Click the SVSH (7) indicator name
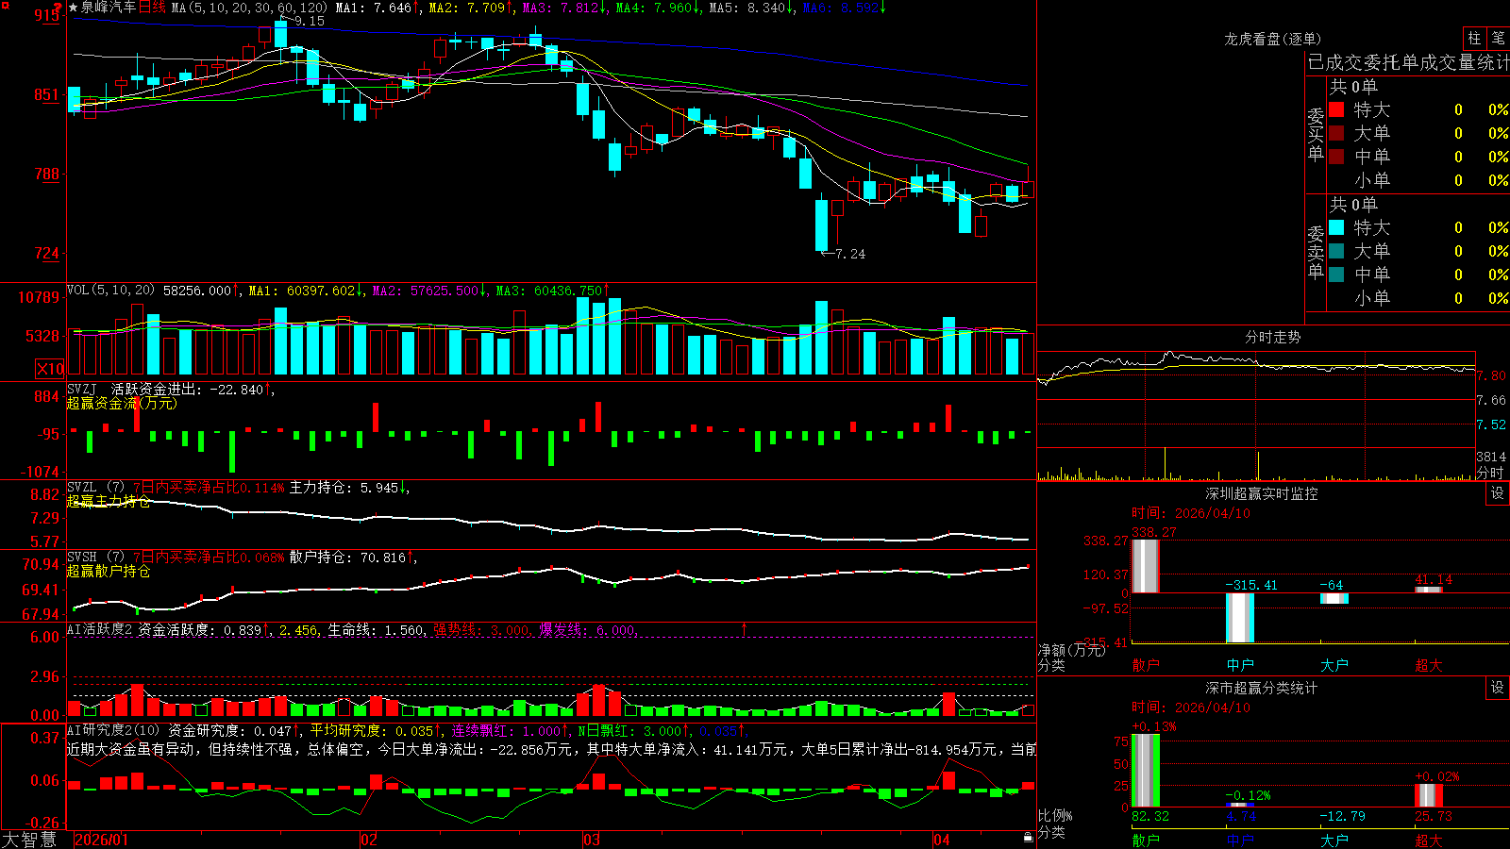Viewport: 1510px width, 849px height. tap(95, 558)
